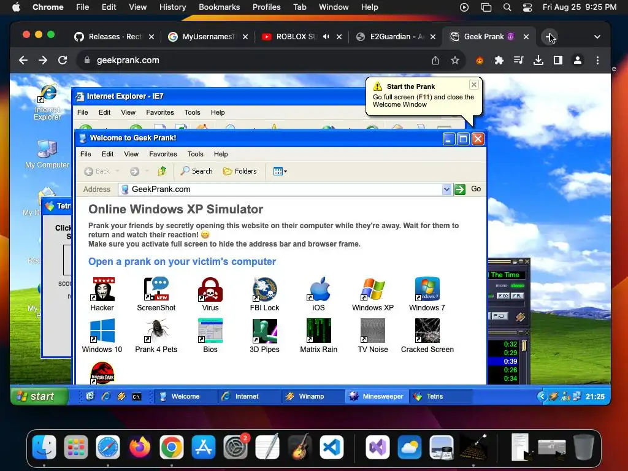The width and height of the screenshot is (628, 471).
Task: Open the History menu in menu bar
Action: (x=172, y=7)
